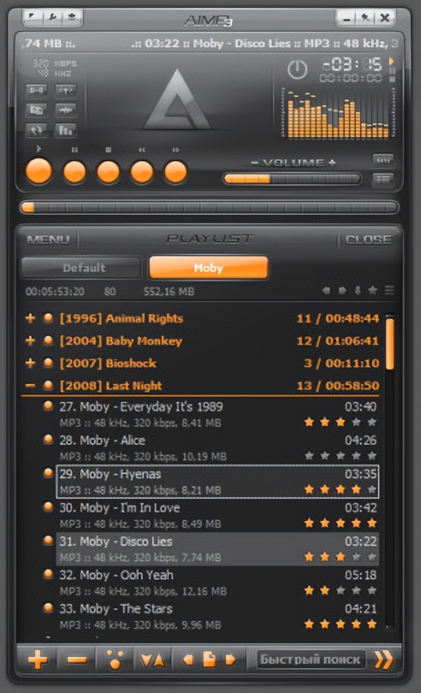Start playback with the Play button
The image size is (421, 693).
coord(39,171)
